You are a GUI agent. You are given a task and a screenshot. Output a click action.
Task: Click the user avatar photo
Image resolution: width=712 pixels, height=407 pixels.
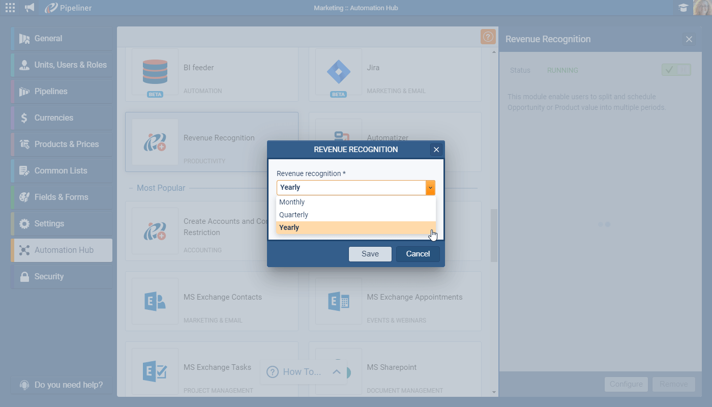(702, 8)
